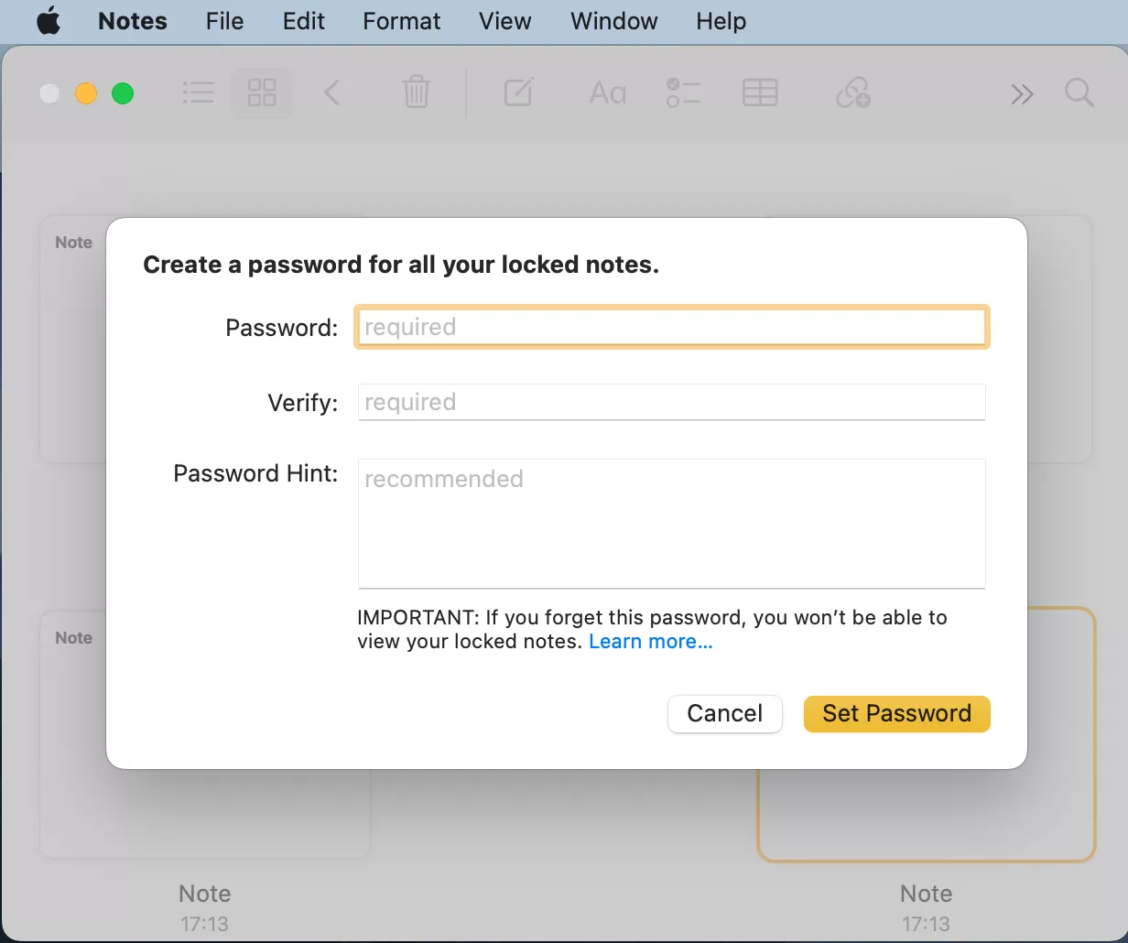
Task: Select the gallery view grid icon
Action: 262,92
